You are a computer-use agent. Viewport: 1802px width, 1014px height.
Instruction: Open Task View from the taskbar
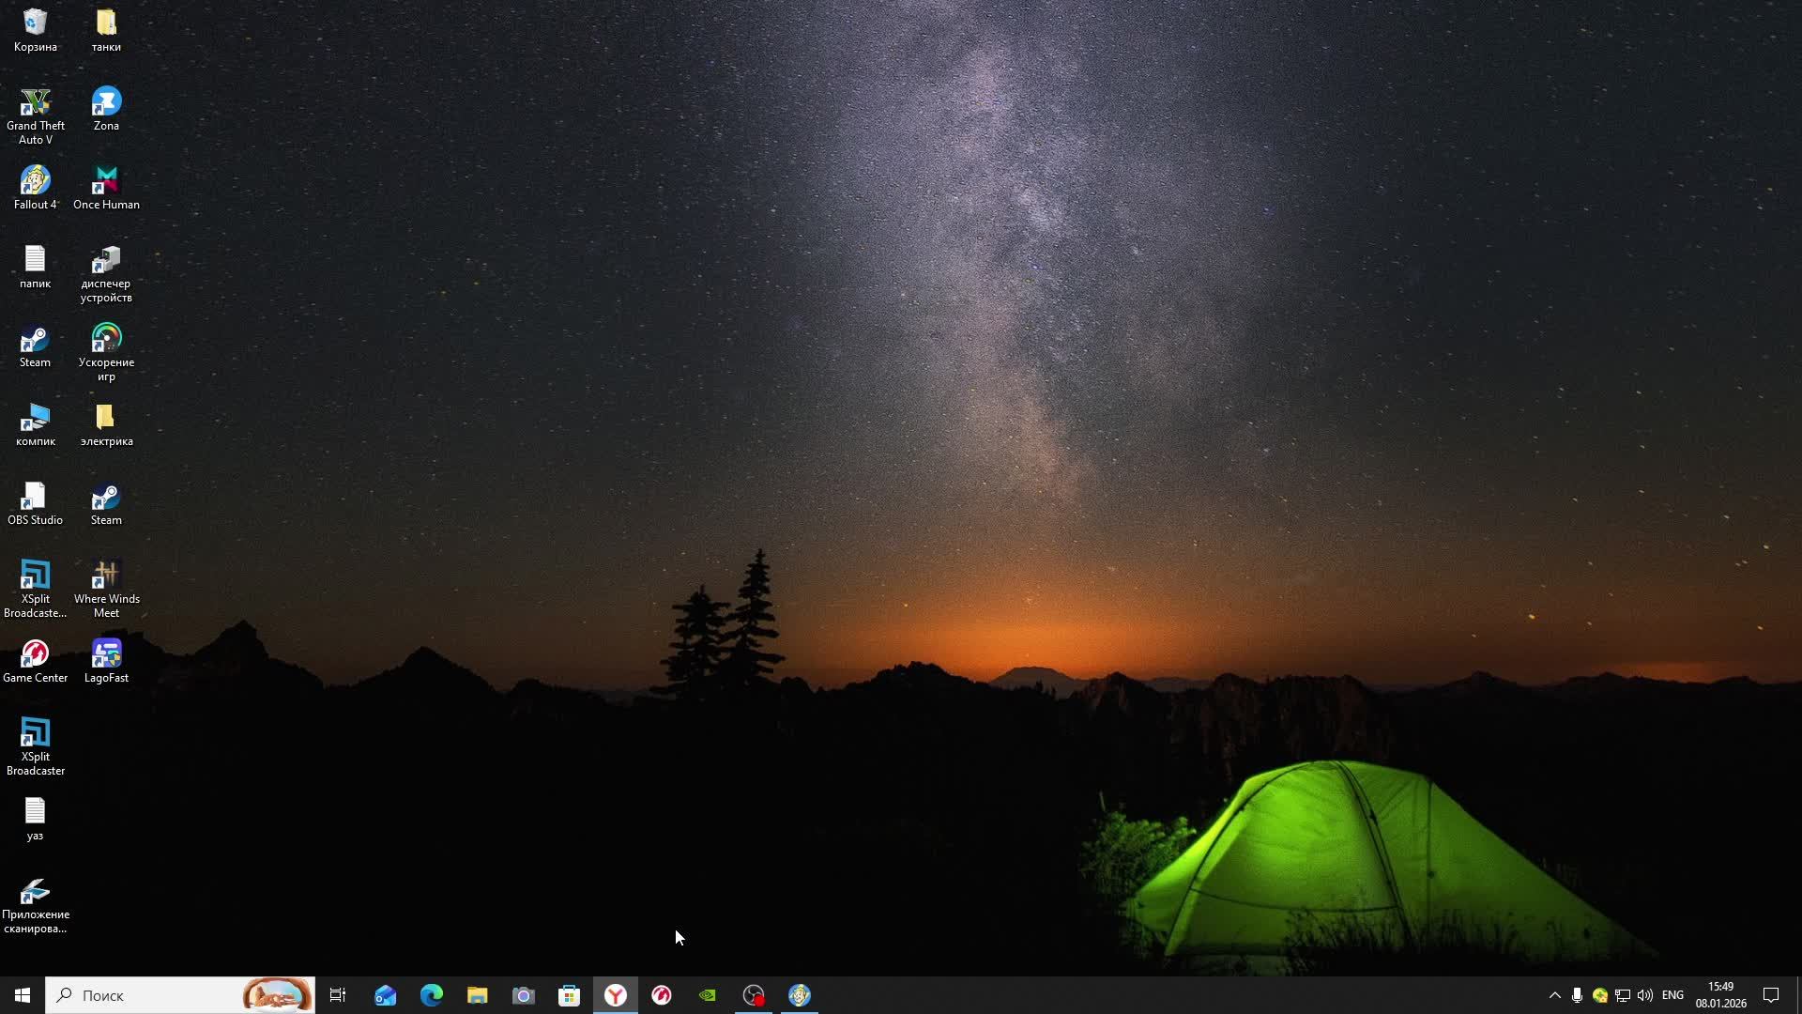point(338,995)
